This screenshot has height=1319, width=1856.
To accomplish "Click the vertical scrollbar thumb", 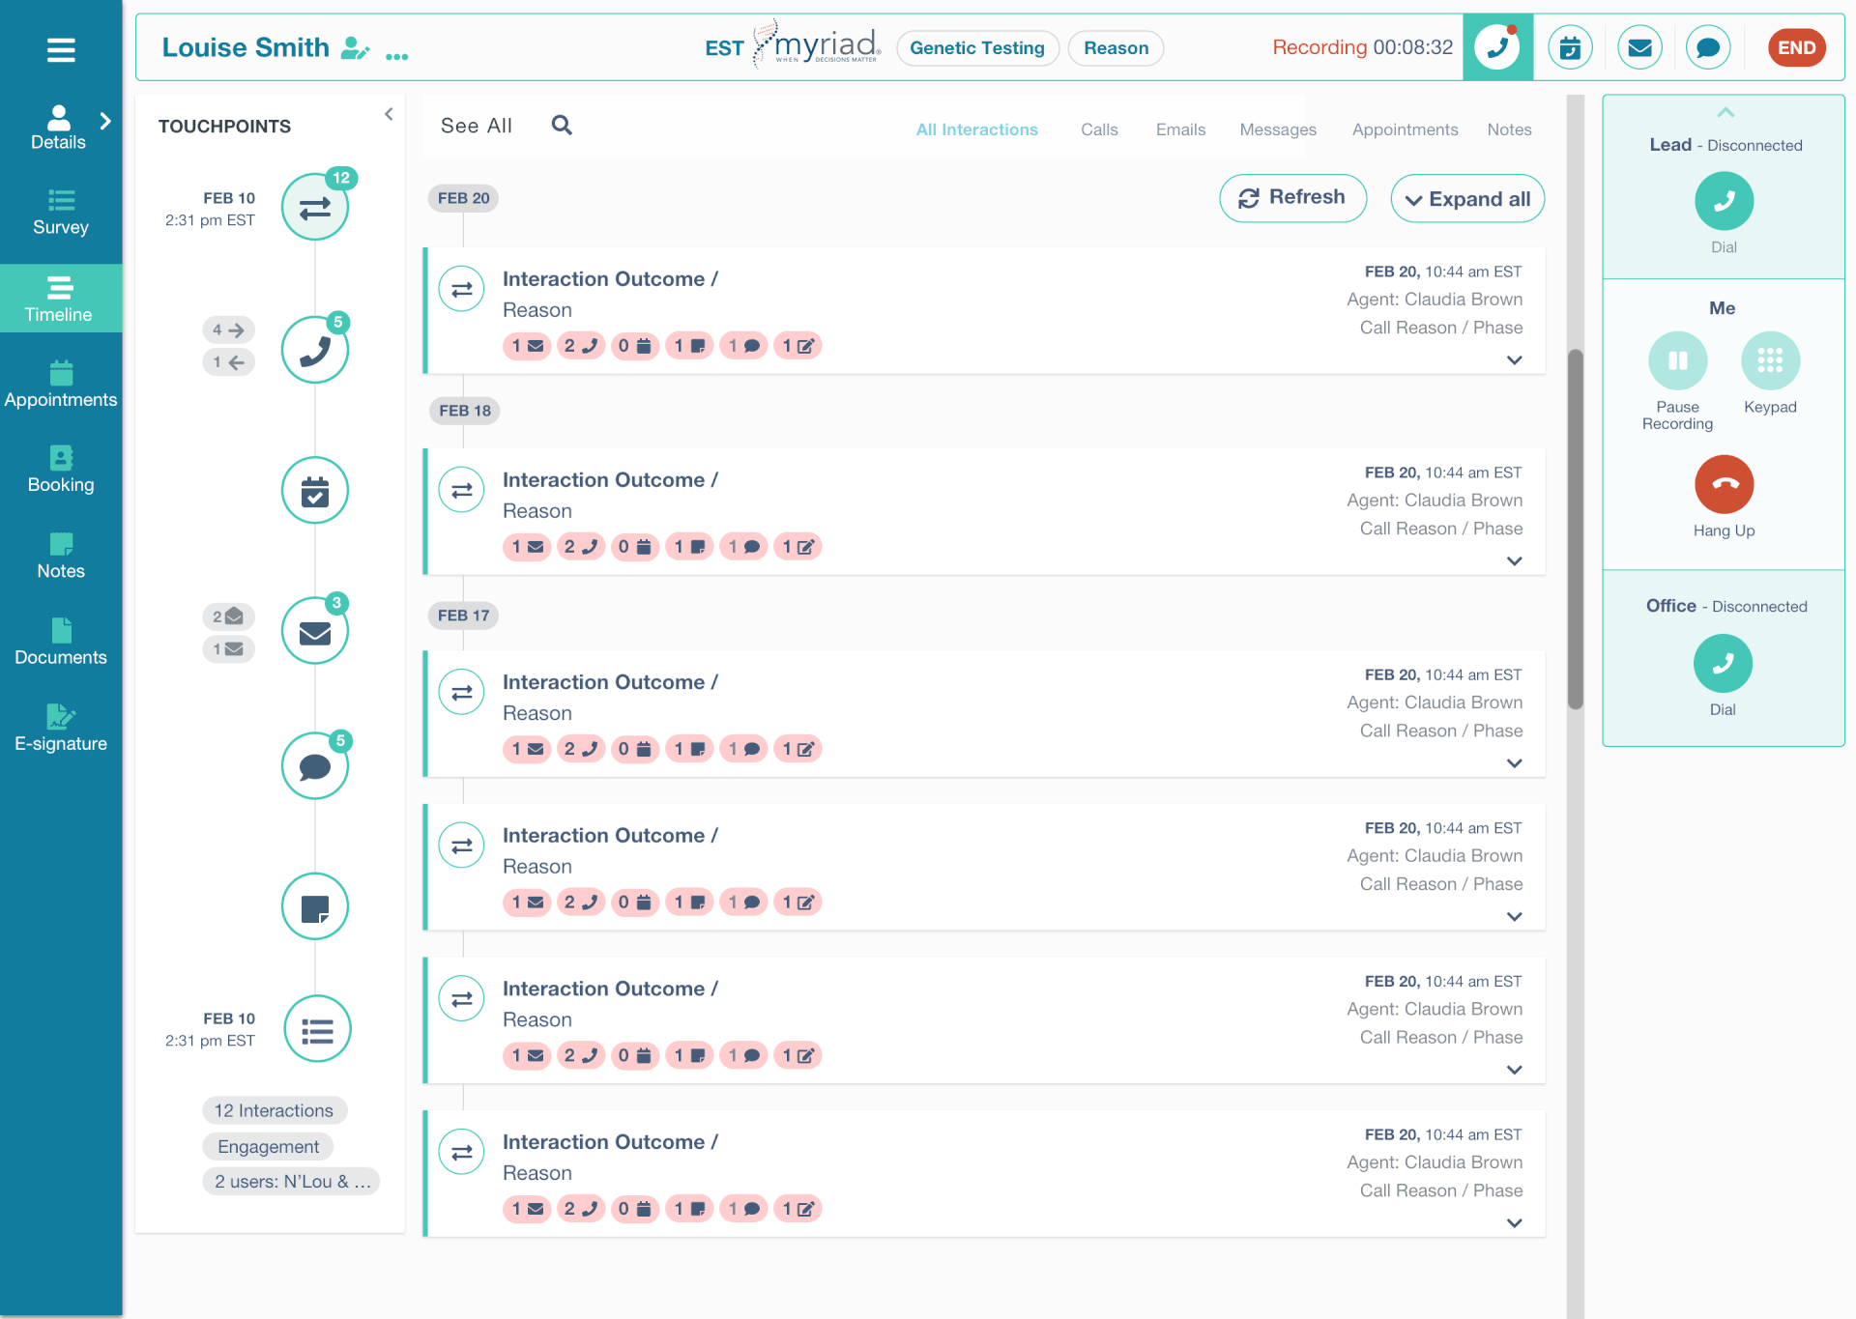I will point(1576,530).
